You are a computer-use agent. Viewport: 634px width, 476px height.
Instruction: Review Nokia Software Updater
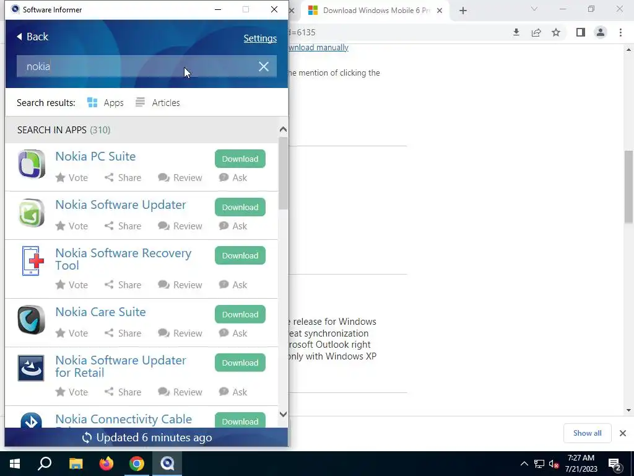click(180, 226)
